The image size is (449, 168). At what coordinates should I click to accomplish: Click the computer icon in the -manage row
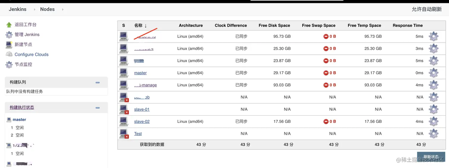point(124,85)
